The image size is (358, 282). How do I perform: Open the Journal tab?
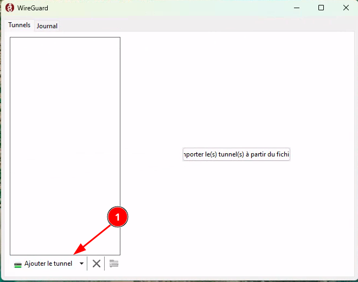[47, 26]
